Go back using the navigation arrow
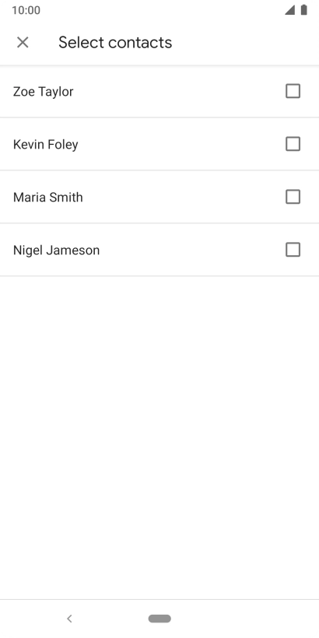The image size is (319, 638). [x=69, y=619]
